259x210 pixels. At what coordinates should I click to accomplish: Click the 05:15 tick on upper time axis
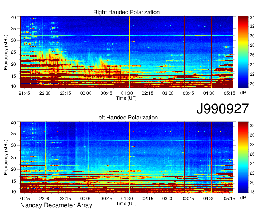click(x=229, y=93)
